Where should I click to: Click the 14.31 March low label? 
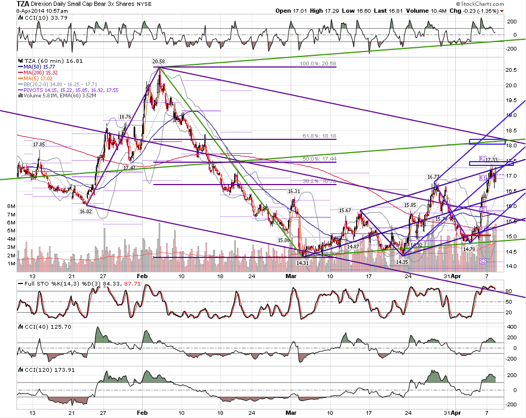(x=302, y=263)
